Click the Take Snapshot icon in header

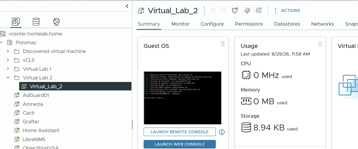[x=259, y=10]
